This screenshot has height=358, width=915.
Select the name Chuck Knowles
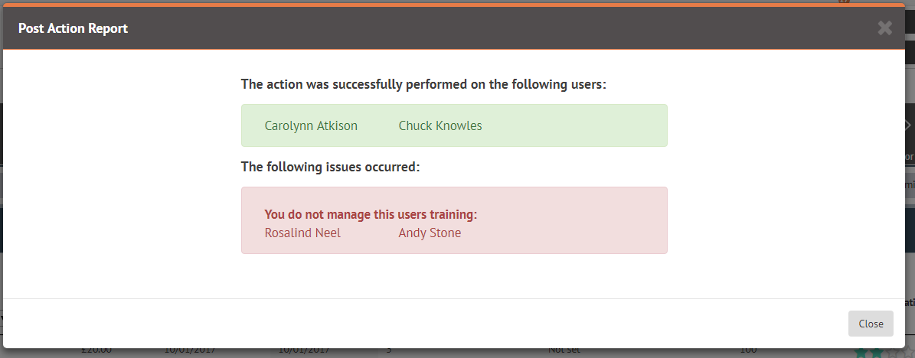tap(440, 125)
